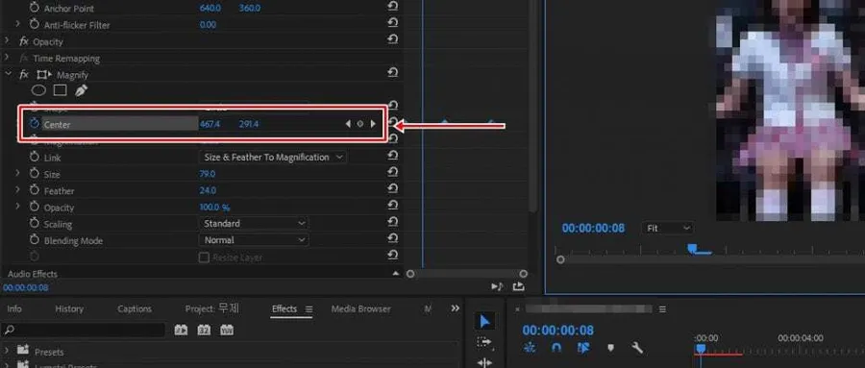Expand the Anti-flicker Filter property
Image resolution: width=865 pixels, height=368 pixels.
(17, 24)
